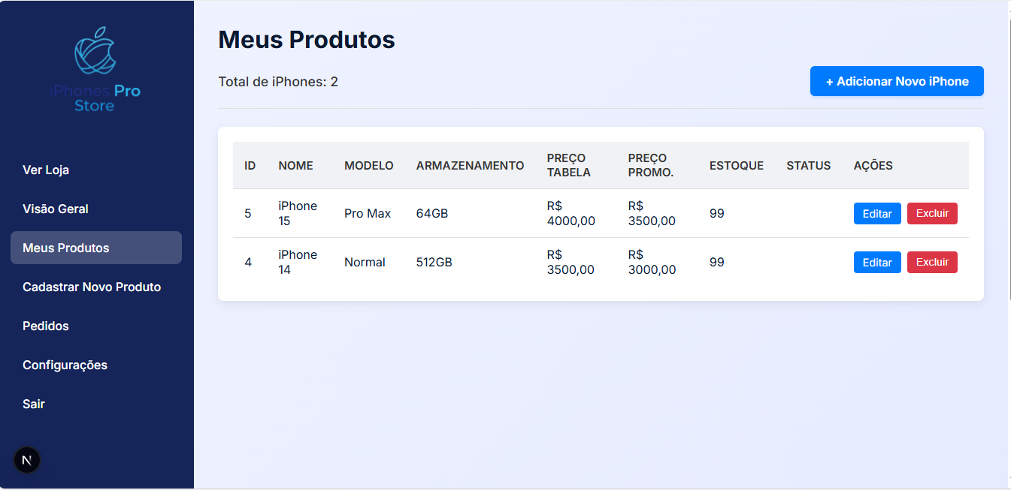Navigate to Pedidos section
Image resolution: width=1011 pixels, height=490 pixels.
pyautogui.click(x=46, y=326)
